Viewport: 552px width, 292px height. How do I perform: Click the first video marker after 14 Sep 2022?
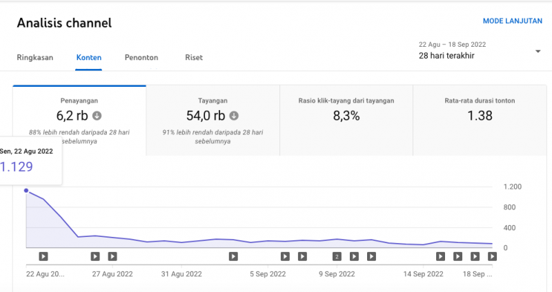click(440, 256)
